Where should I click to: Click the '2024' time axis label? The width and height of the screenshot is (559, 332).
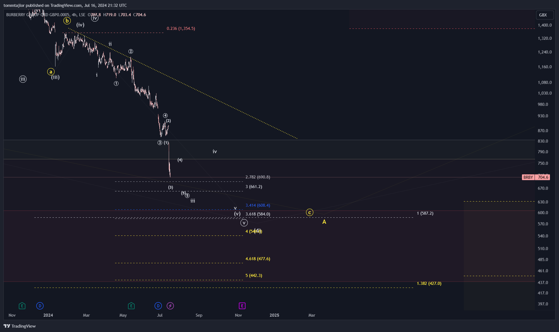(x=48, y=315)
